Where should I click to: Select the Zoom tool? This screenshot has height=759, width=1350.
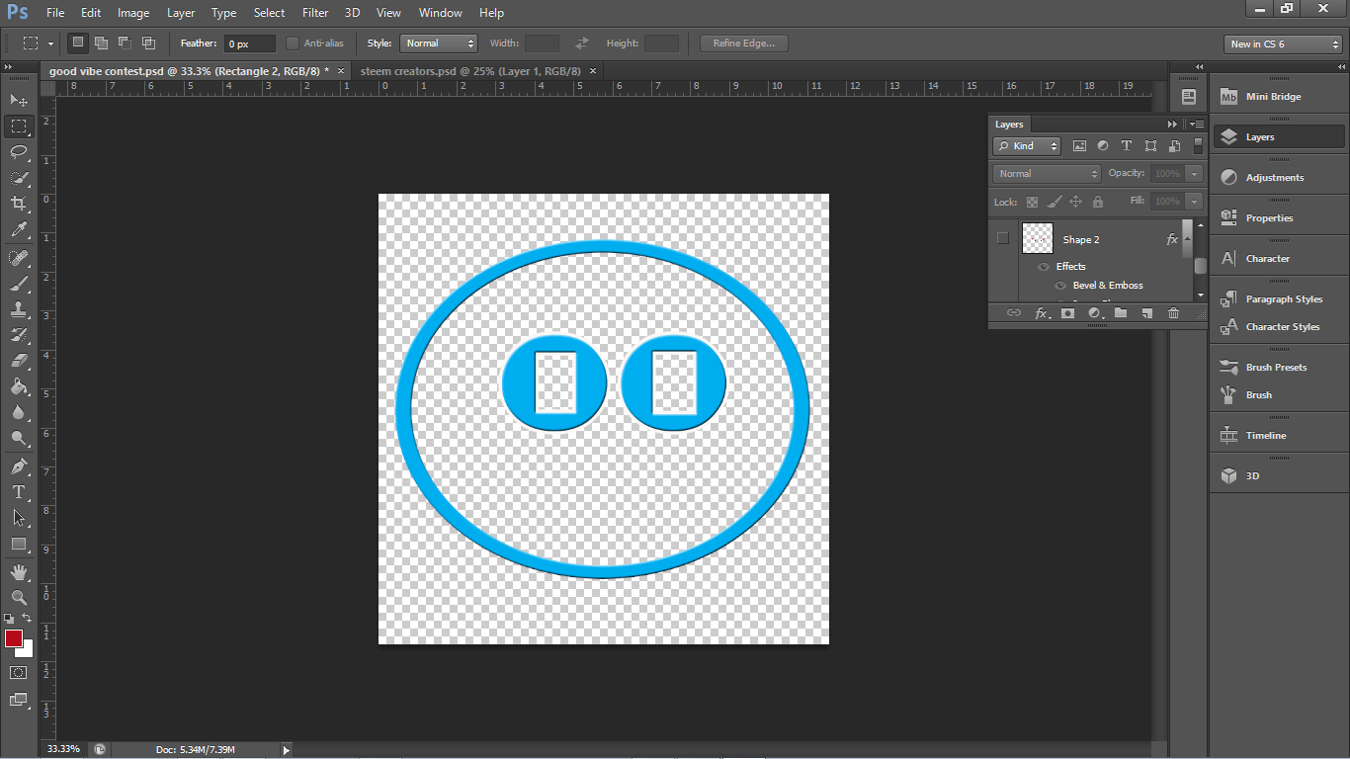point(19,597)
